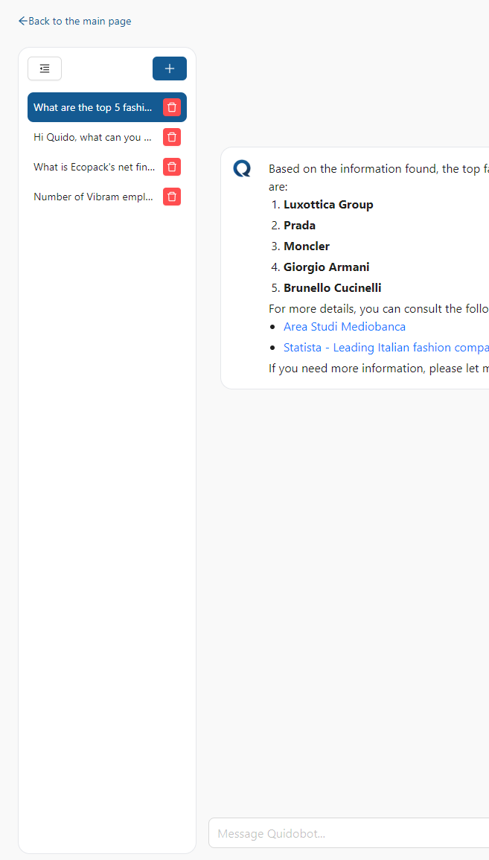Click the 'If you need more information' sentence
This screenshot has width=489, height=860.
point(379,368)
